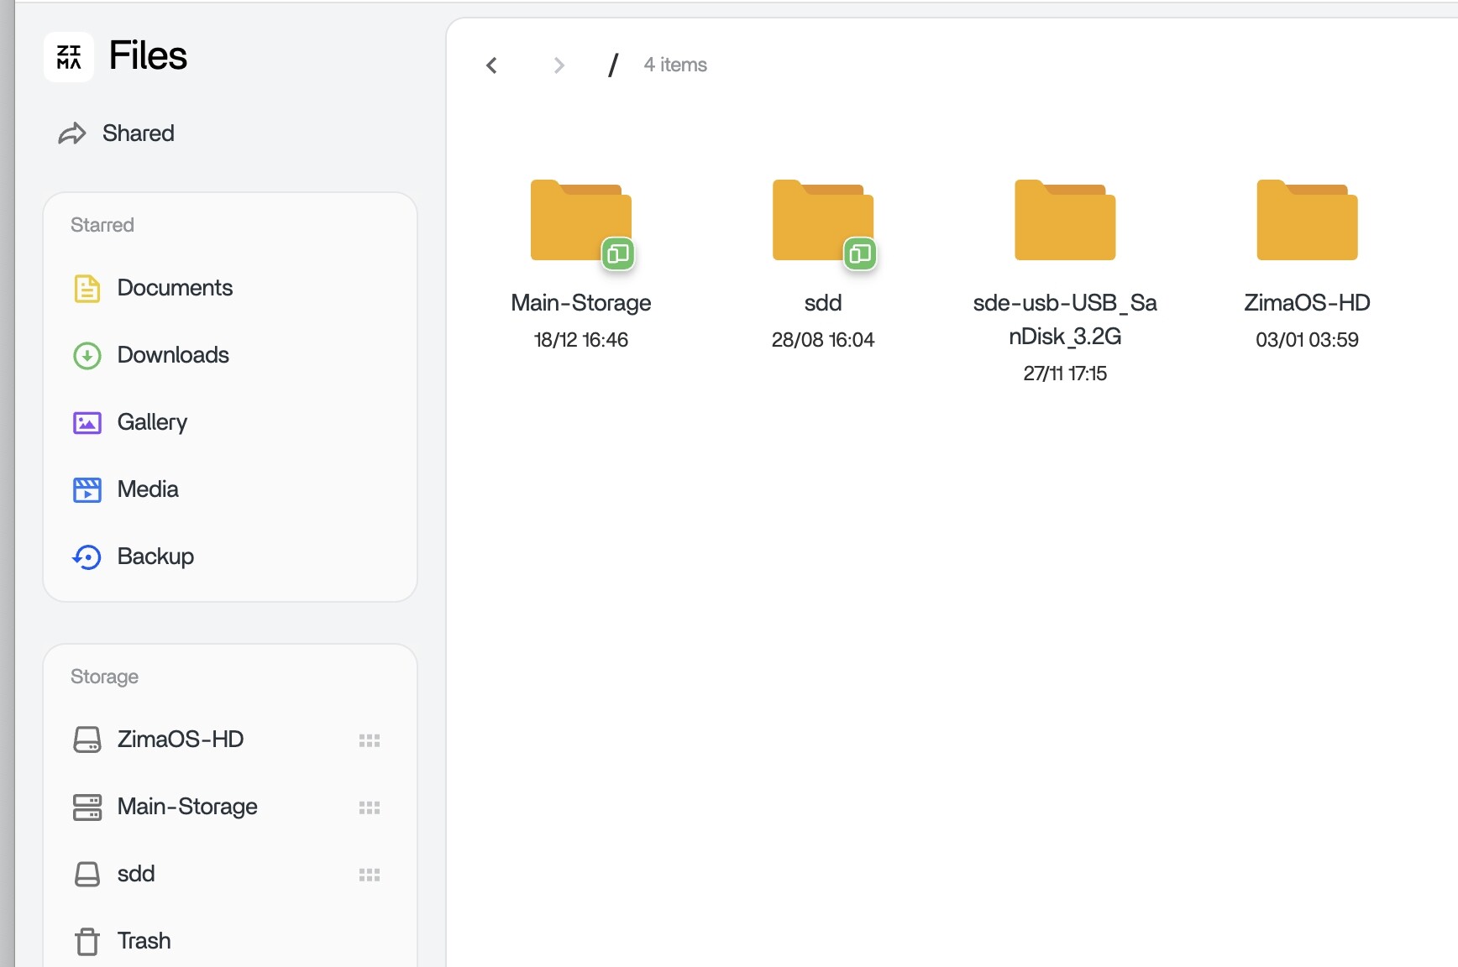Select Main-Storage in sidebar
Screen dimensions: 1458x967
(x=186, y=807)
